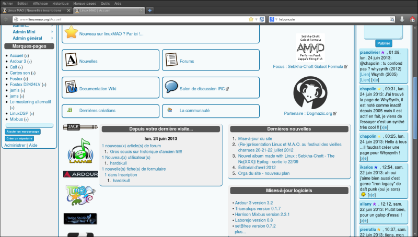Remove the Mixbus bookmark (x)
Image resolution: width=418 pixels, height=237 pixels.
pos(26,120)
